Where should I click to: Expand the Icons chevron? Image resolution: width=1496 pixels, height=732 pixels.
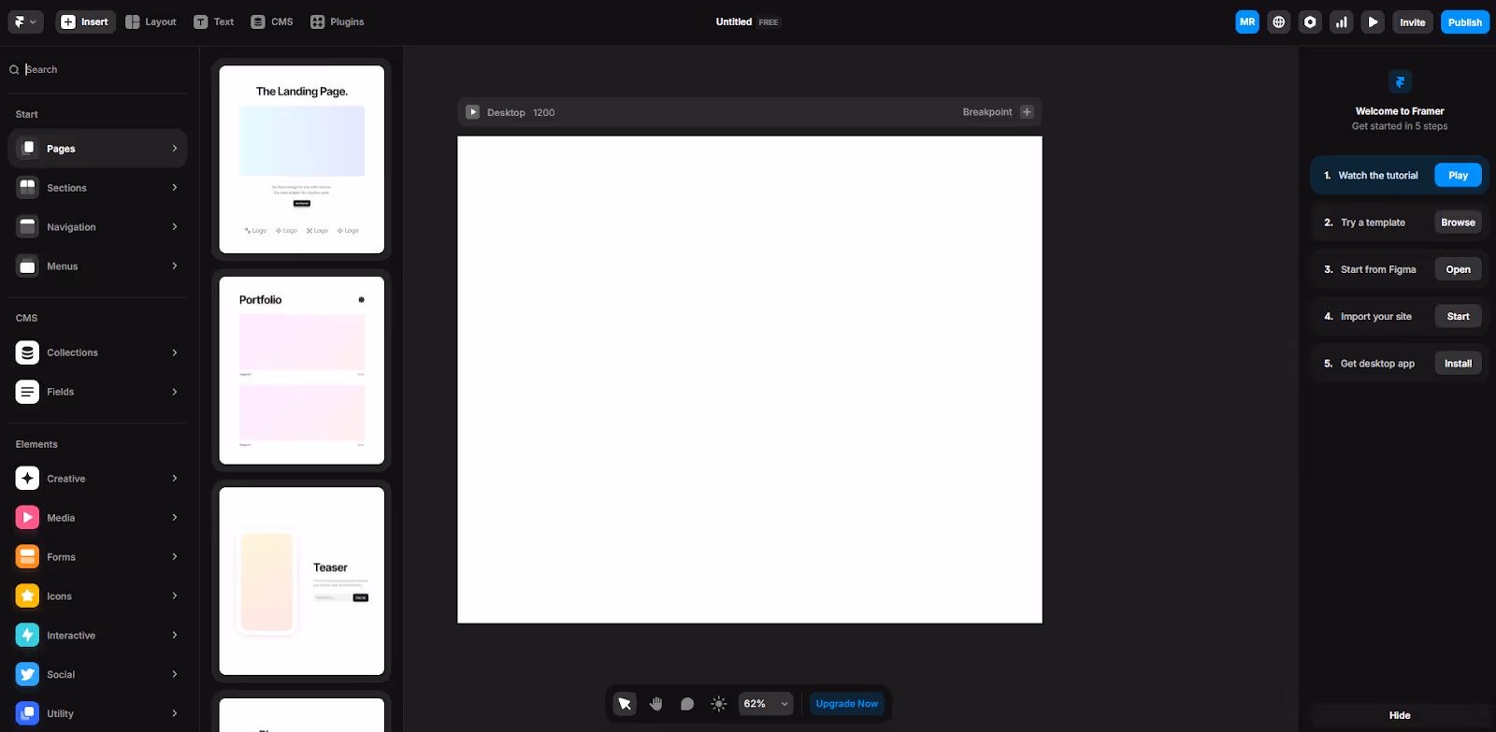click(175, 596)
